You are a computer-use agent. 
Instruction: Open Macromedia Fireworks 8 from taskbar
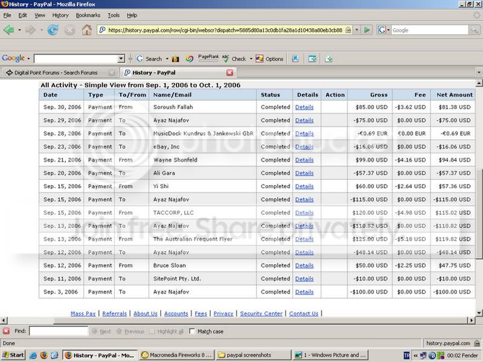tap(176, 355)
